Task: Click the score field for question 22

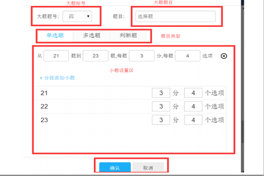Action: (x=161, y=106)
